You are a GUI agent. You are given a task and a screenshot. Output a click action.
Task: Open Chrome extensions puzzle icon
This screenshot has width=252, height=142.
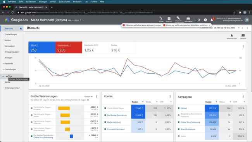pyautogui.click(x=240, y=12)
